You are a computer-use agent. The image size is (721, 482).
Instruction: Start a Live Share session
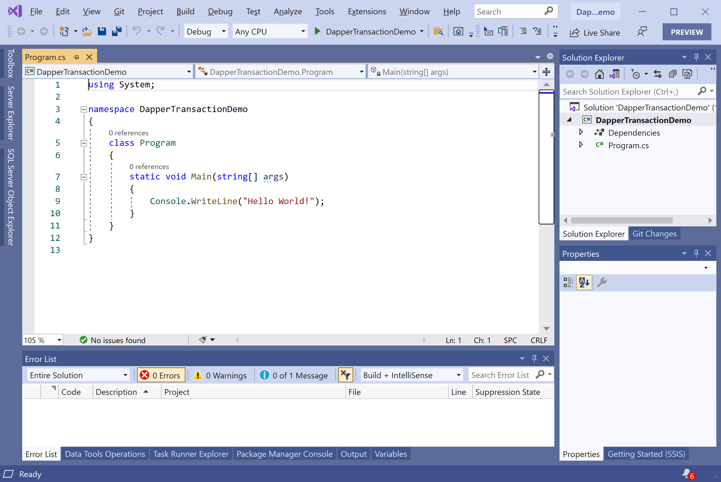coord(595,32)
